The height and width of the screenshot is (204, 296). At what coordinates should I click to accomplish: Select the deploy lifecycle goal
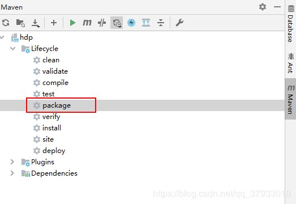pyautogui.click(x=54, y=151)
